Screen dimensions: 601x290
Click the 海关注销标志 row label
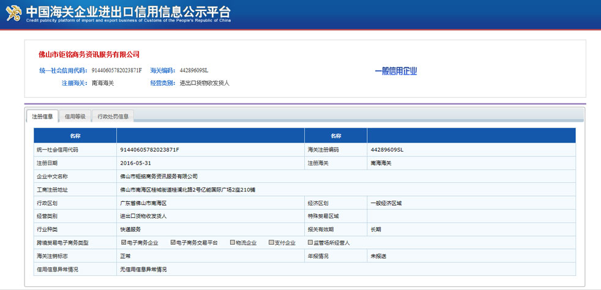coord(52,256)
